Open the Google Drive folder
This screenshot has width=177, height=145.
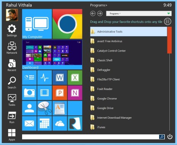[x=129, y=108]
